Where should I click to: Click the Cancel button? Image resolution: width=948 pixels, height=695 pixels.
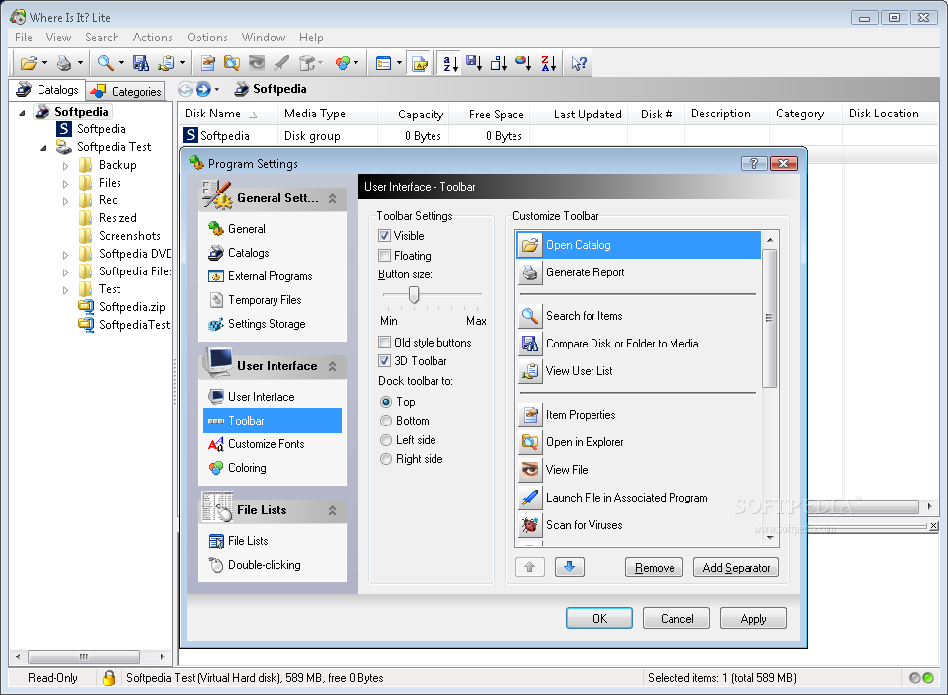[676, 618]
